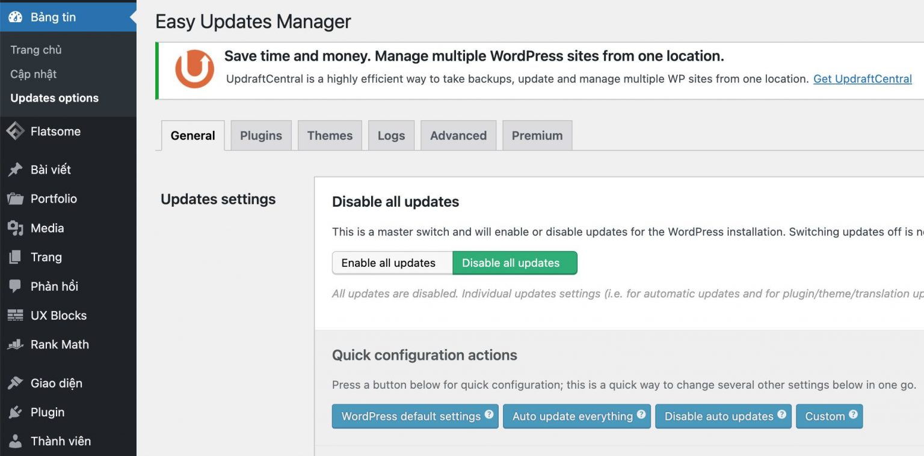The height and width of the screenshot is (456, 924).
Task: Choose the Custom configuration button
Action: pos(830,416)
